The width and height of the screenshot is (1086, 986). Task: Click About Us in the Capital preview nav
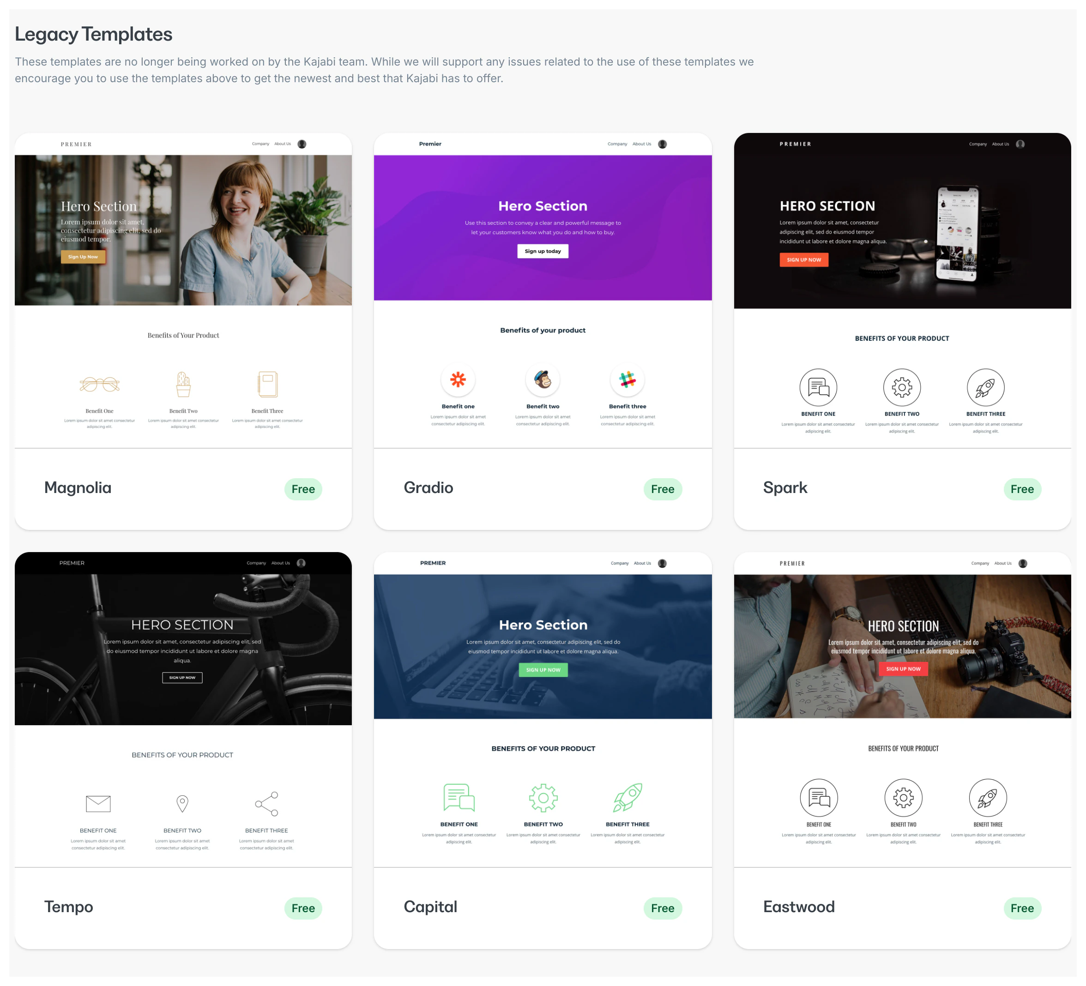click(x=642, y=563)
